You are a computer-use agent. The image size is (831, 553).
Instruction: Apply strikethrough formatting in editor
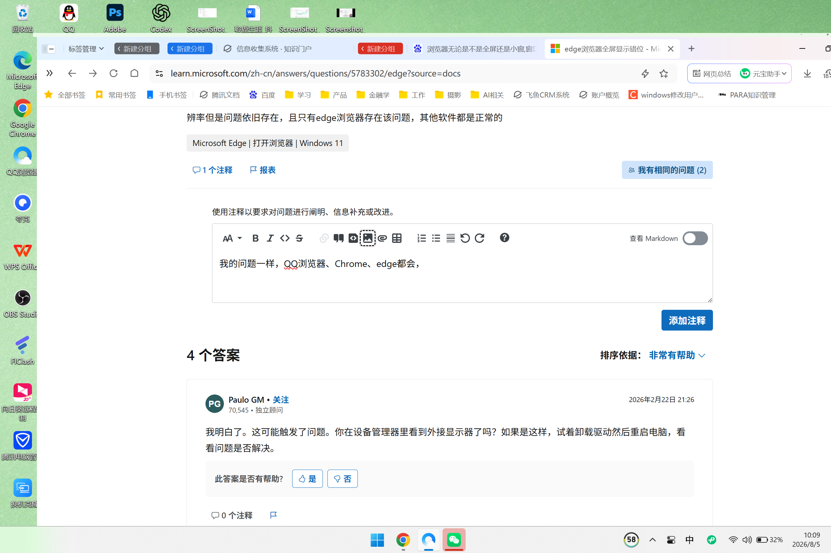(x=299, y=238)
